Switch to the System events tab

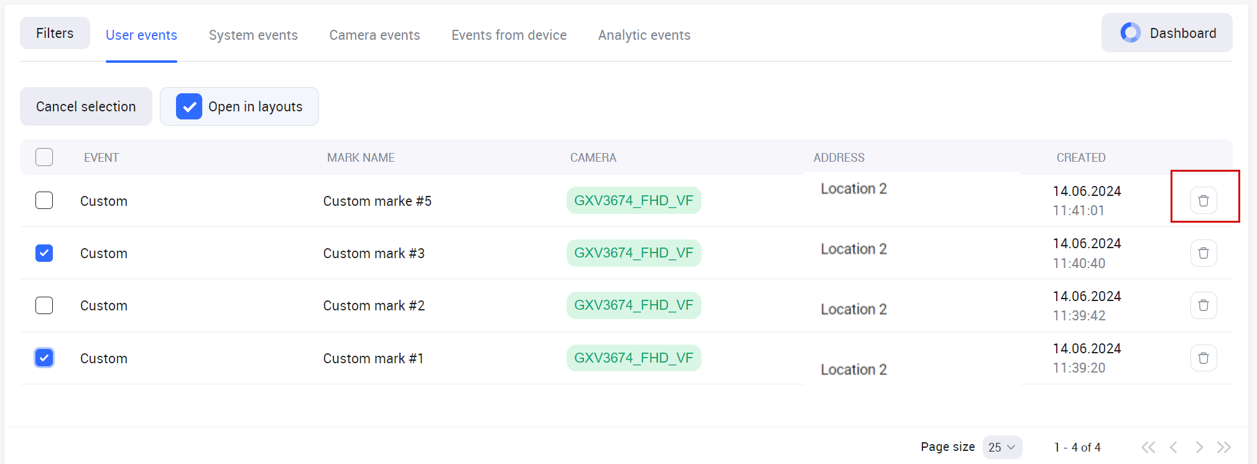click(x=253, y=35)
